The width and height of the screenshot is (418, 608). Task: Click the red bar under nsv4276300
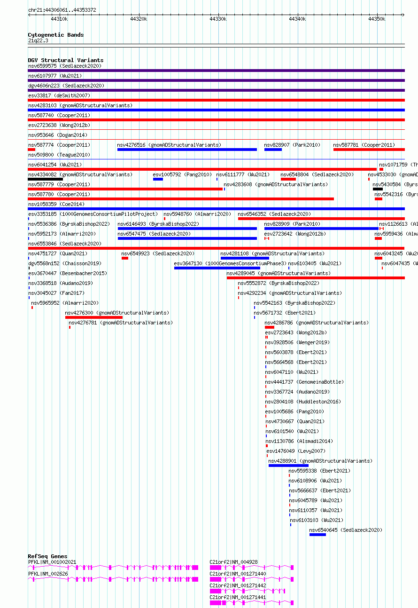click(x=94, y=317)
